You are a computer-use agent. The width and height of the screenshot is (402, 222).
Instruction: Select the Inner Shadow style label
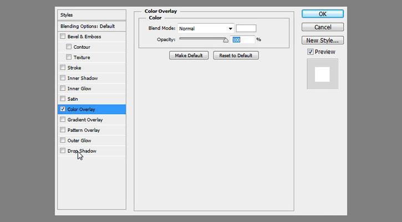pyautogui.click(x=83, y=78)
